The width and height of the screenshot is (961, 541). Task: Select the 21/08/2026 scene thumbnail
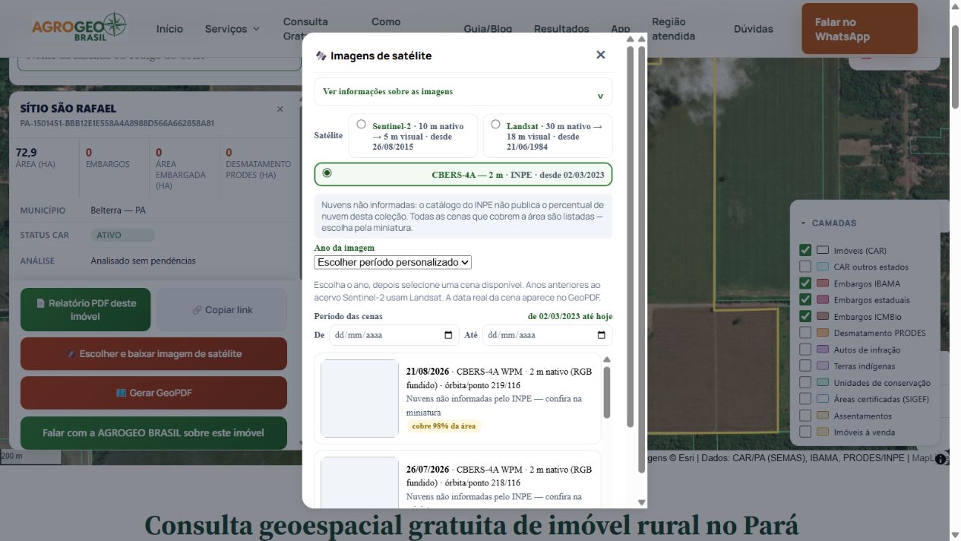(x=360, y=398)
